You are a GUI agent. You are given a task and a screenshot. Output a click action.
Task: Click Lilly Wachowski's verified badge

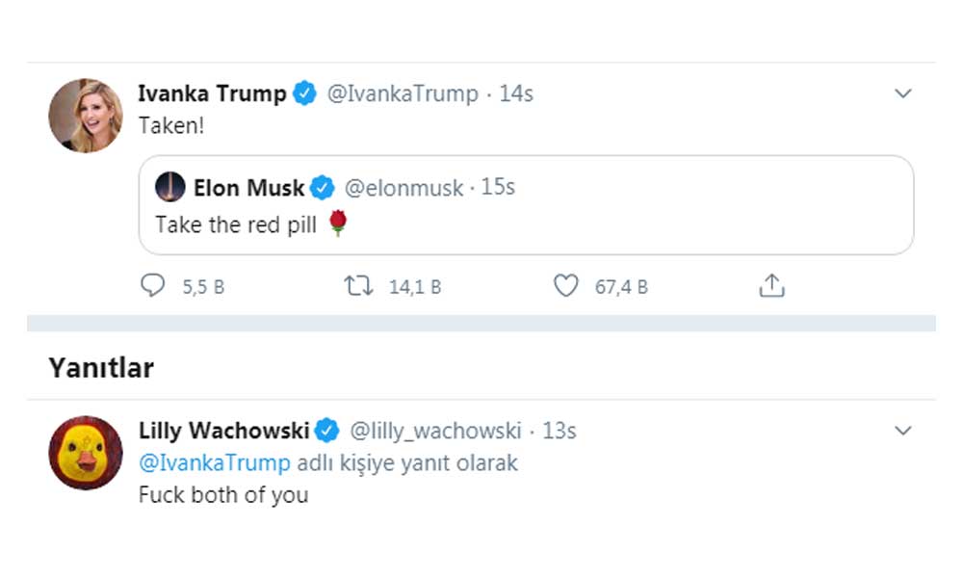326,431
